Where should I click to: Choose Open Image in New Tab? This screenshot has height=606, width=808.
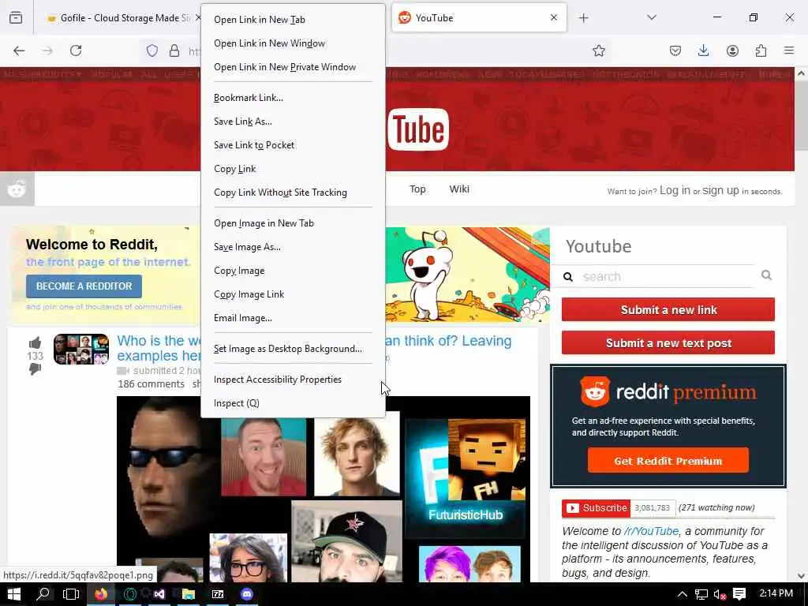pyautogui.click(x=293, y=223)
